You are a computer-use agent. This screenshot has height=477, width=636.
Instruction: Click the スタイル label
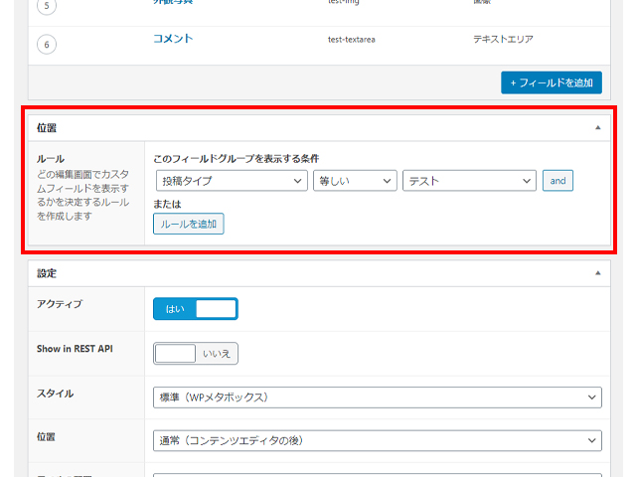pos(56,394)
